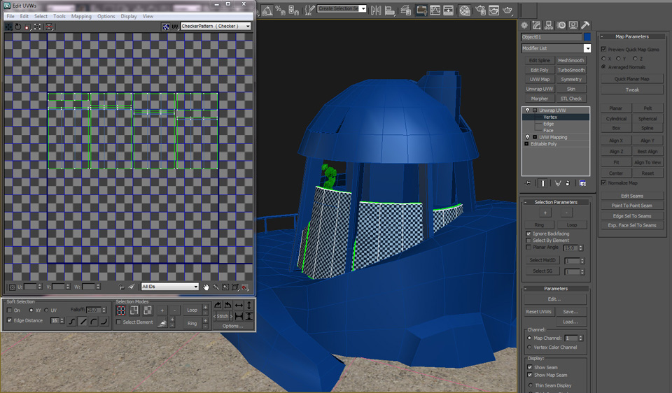Click the blue object color swatch
Viewport: 672px width, 393px height.
tap(587, 37)
